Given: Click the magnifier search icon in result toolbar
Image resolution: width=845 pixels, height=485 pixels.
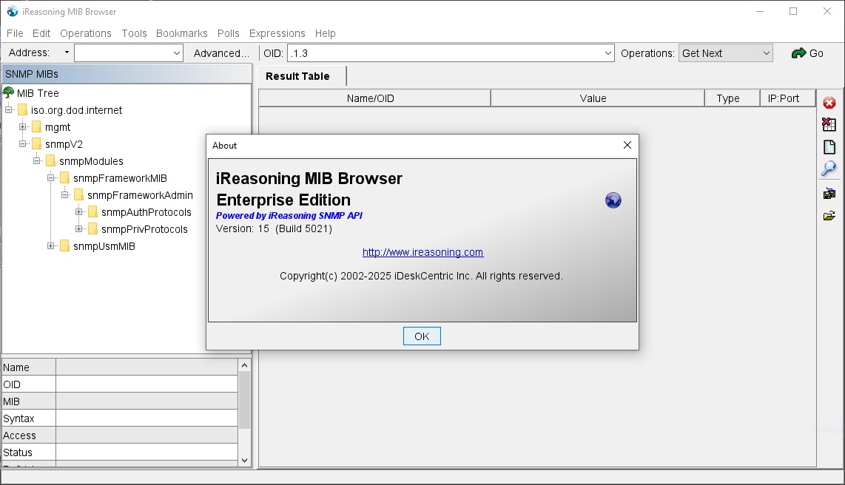Looking at the screenshot, I should click(829, 169).
